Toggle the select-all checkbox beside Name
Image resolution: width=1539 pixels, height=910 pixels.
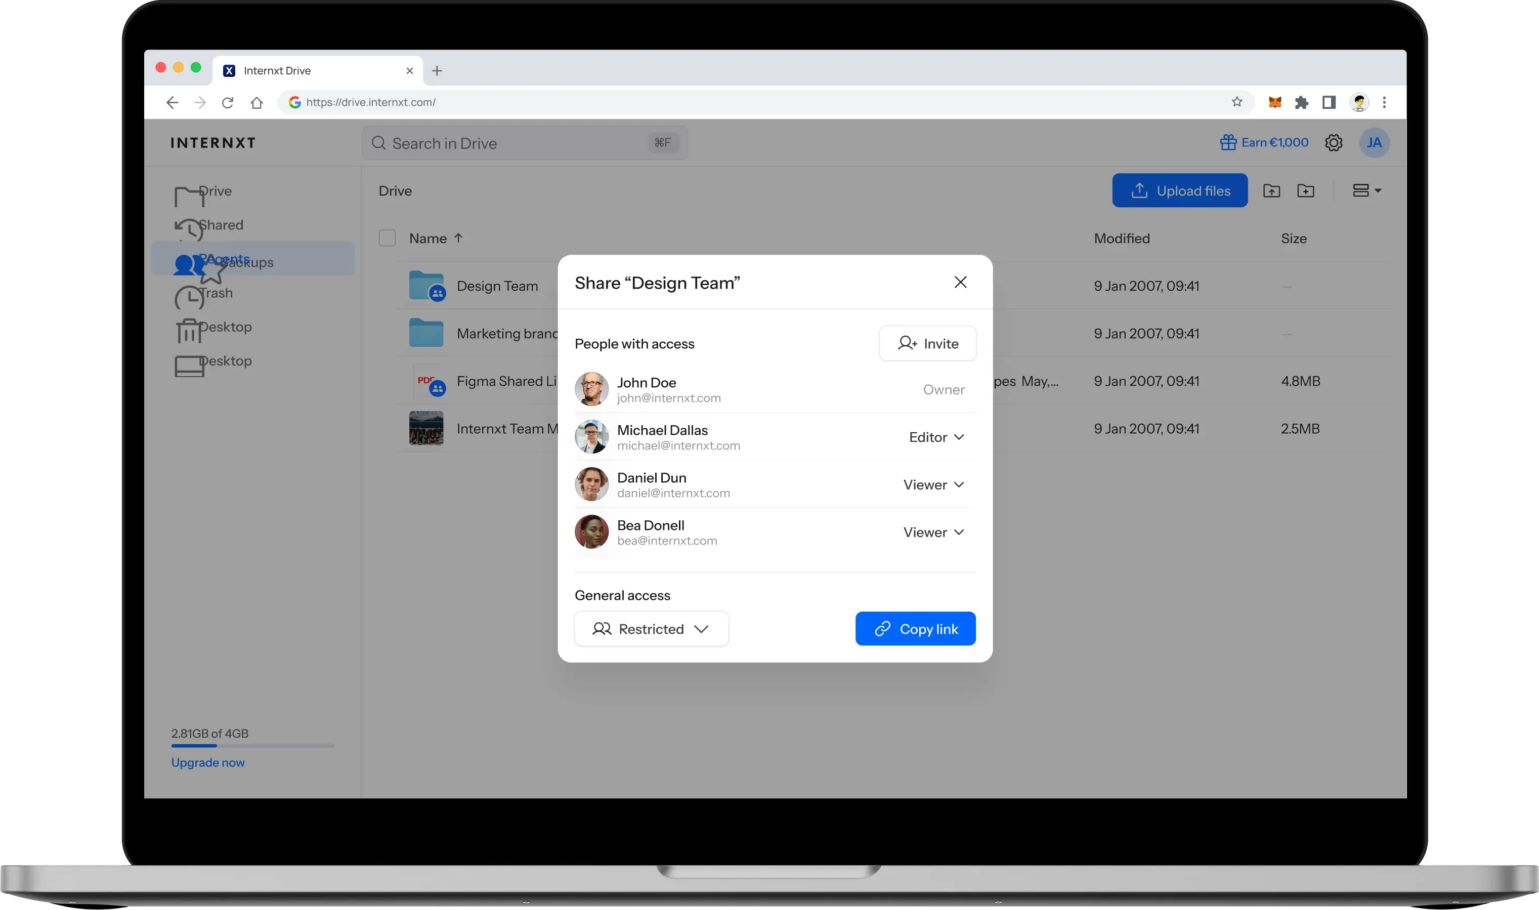click(387, 238)
